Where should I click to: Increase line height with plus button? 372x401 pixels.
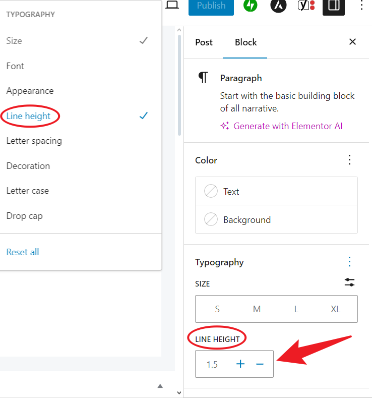coord(240,364)
